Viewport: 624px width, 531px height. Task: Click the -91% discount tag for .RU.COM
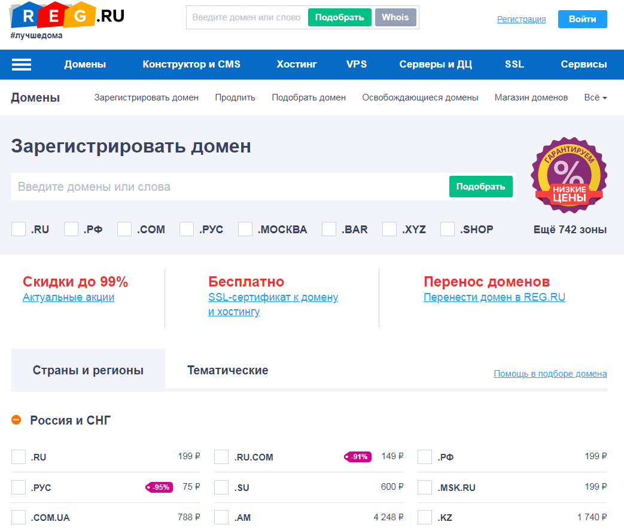(x=358, y=457)
